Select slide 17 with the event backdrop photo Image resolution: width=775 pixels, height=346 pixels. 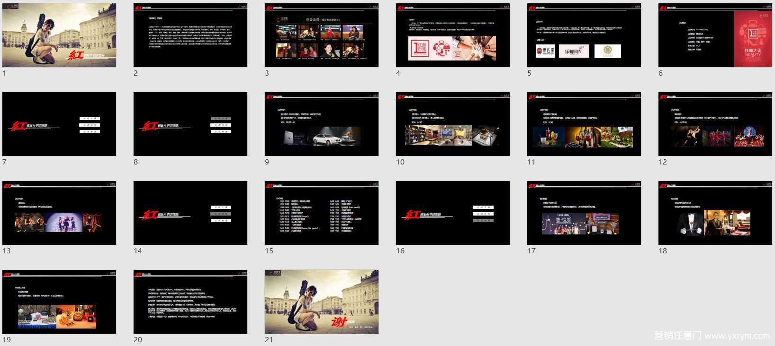click(x=584, y=213)
